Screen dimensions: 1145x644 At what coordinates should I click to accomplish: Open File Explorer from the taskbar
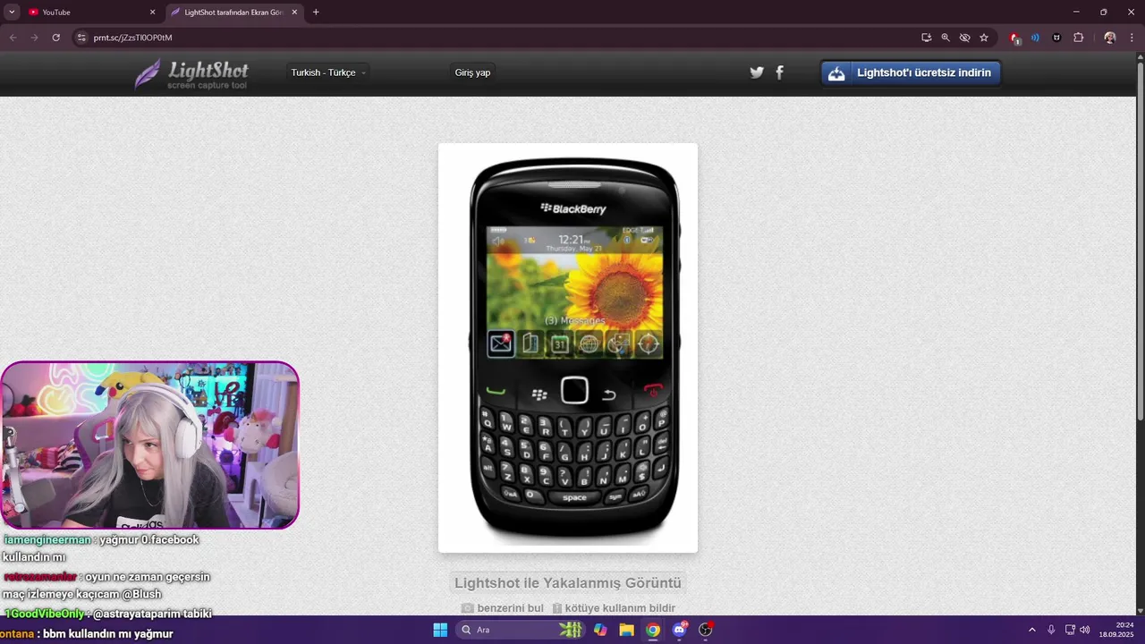click(x=627, y=630)
